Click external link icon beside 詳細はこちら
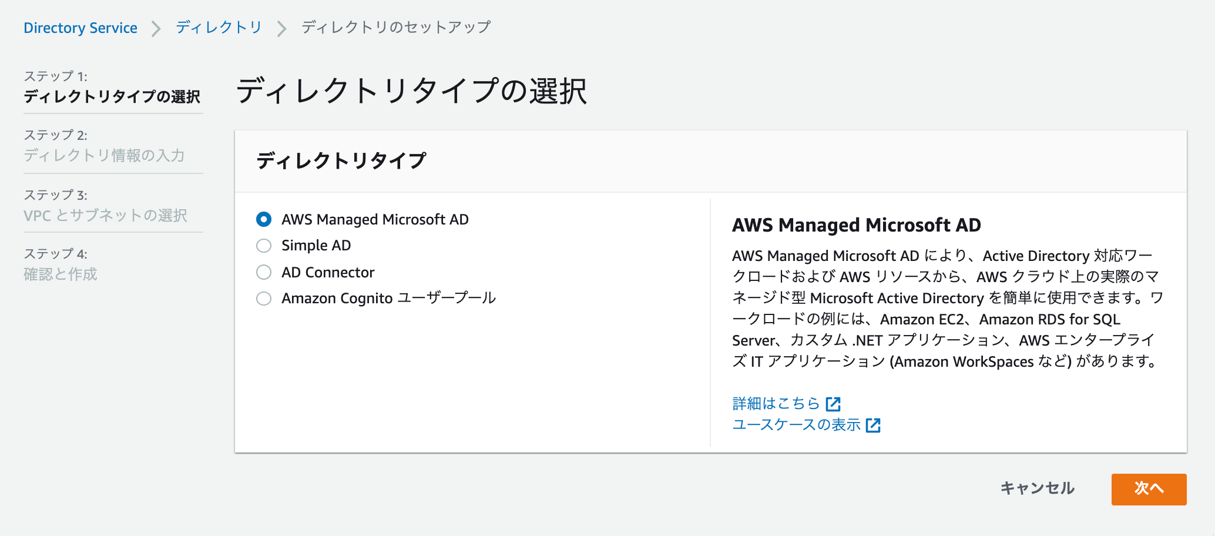The height and width of the screenshot is (536, 1215). pos(833,404)
